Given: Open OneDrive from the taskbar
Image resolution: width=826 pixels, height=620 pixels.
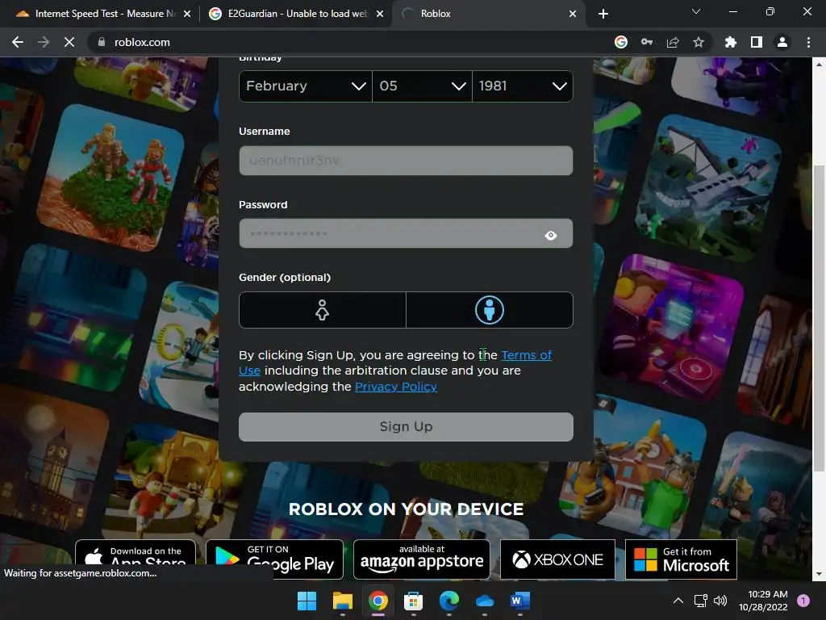Looking at the screenshot, I should pos(485,601).
